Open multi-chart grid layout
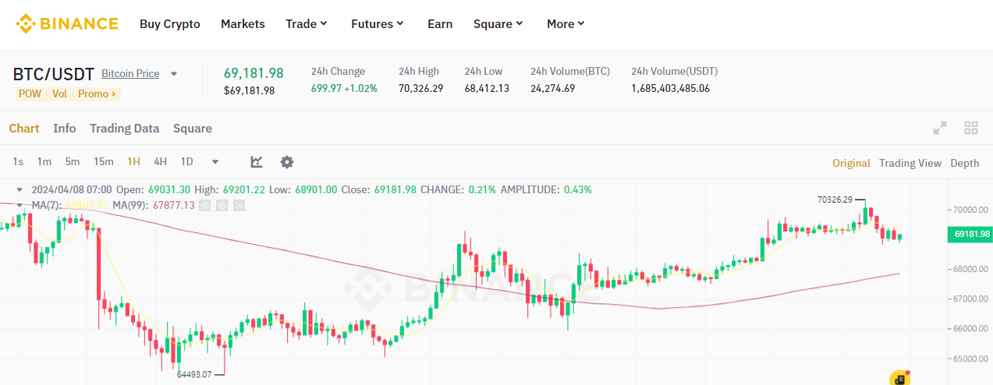 click(971, 129)
